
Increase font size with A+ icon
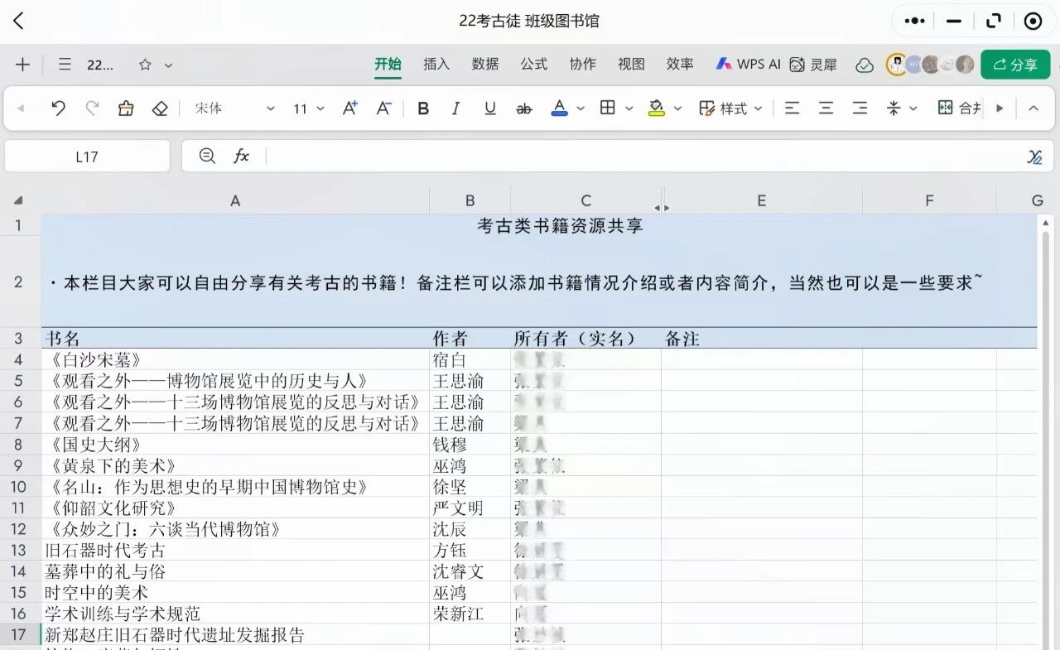[349, 108]
